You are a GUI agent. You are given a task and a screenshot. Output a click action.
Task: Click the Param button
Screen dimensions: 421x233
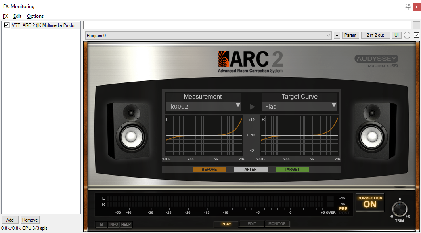point(350,35)
